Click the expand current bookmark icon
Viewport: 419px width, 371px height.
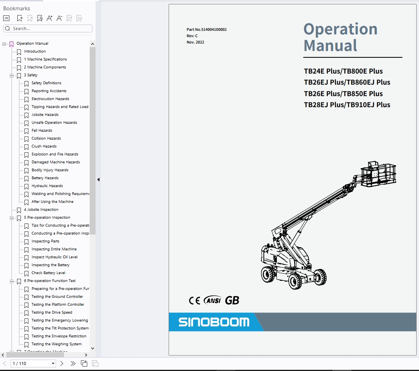(x=70, y=18)
